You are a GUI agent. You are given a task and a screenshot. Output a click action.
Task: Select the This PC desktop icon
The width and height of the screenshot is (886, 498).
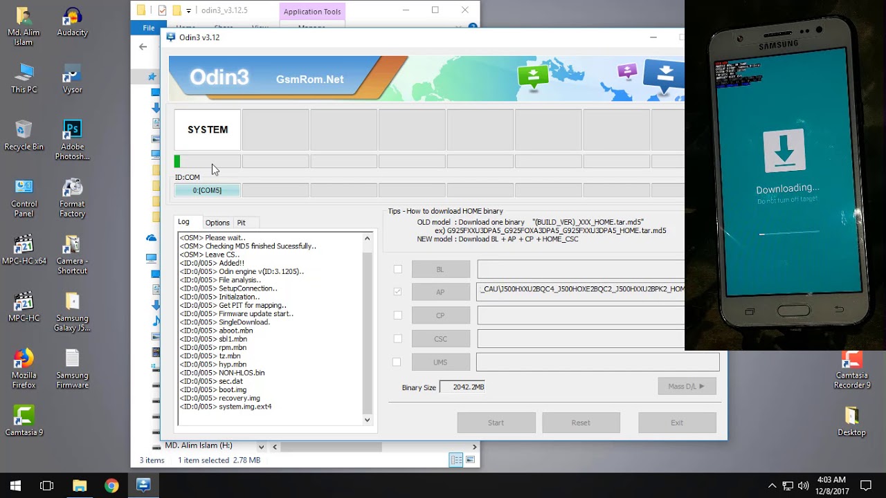[24, 78]
